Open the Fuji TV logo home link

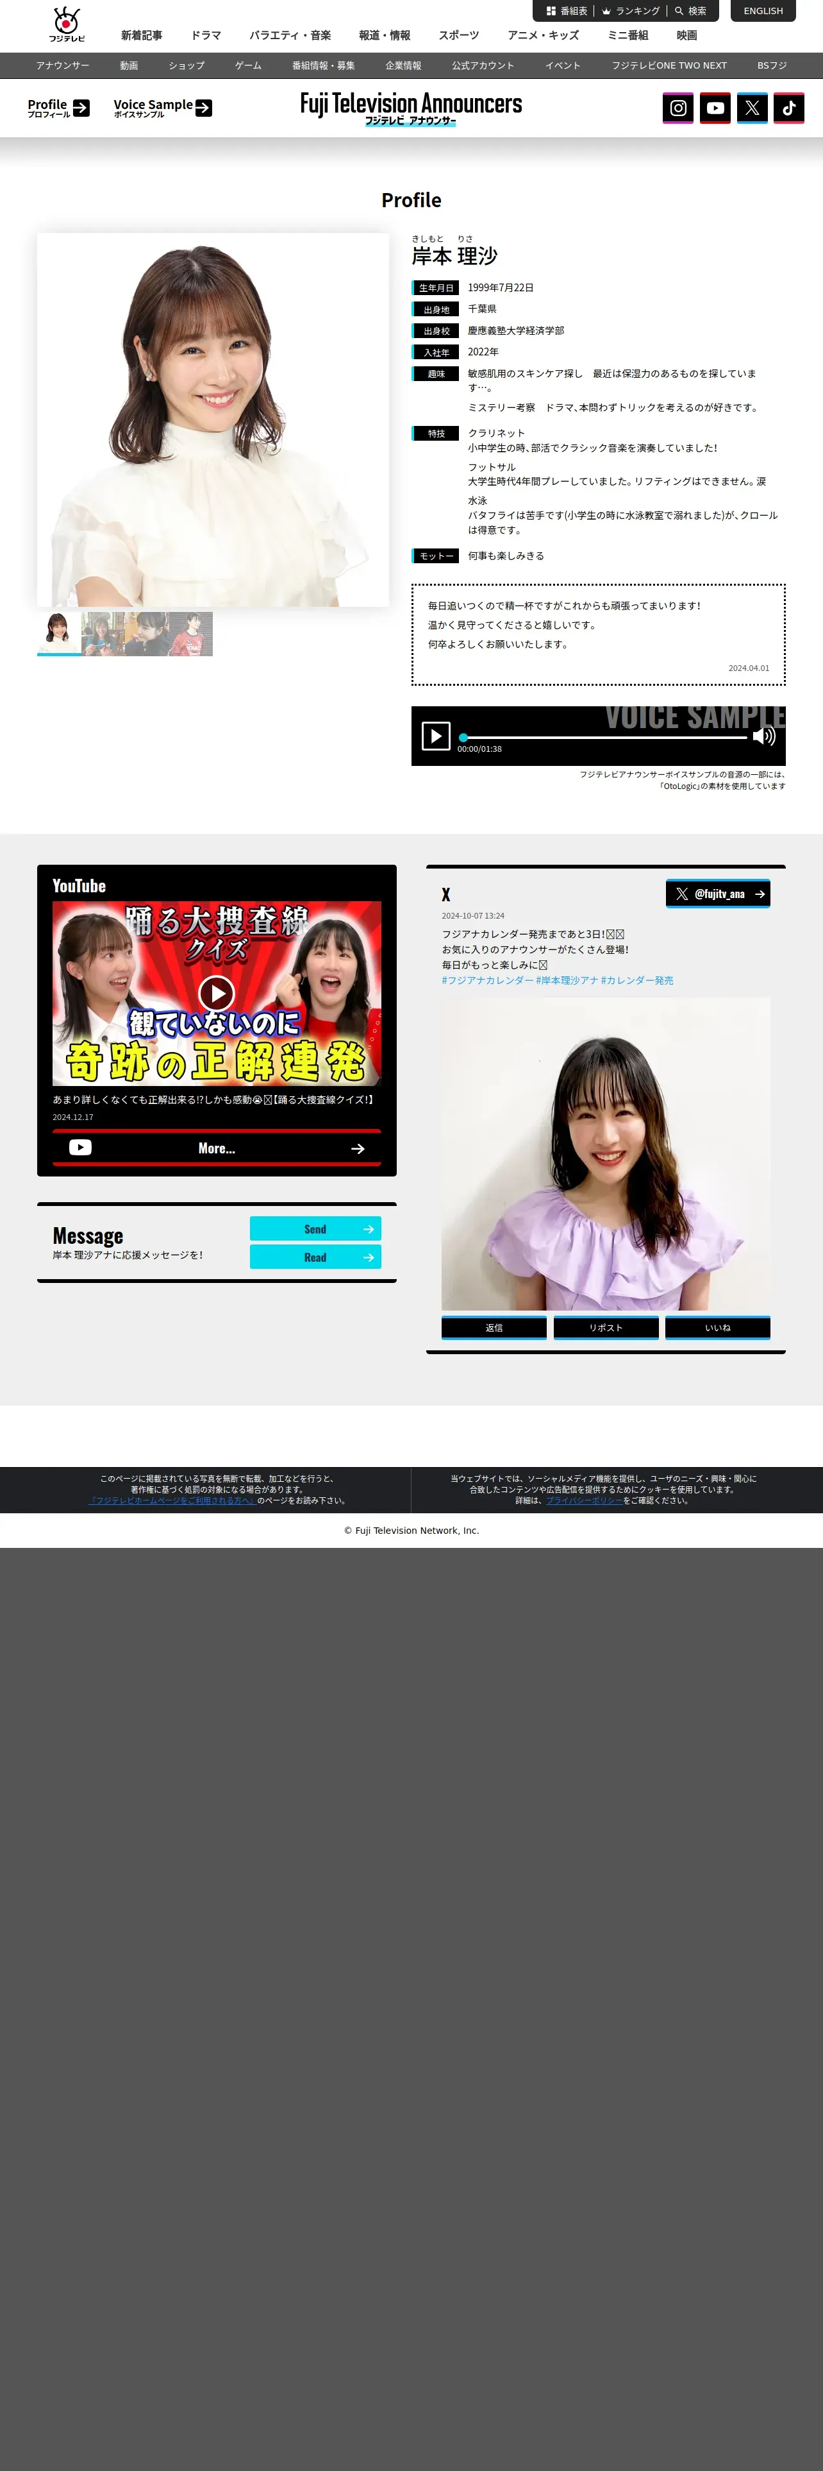point(67,25)
